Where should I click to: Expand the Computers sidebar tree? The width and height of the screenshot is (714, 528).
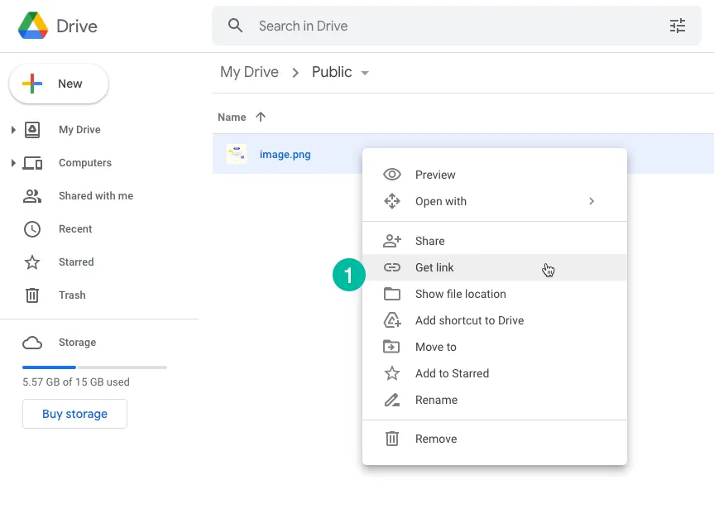14,162
